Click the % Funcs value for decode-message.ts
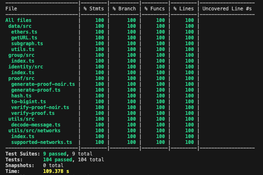The image size is (263, 175). (161, 125)
